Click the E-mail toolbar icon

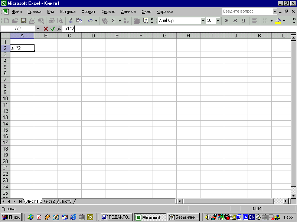click(32, 20)
